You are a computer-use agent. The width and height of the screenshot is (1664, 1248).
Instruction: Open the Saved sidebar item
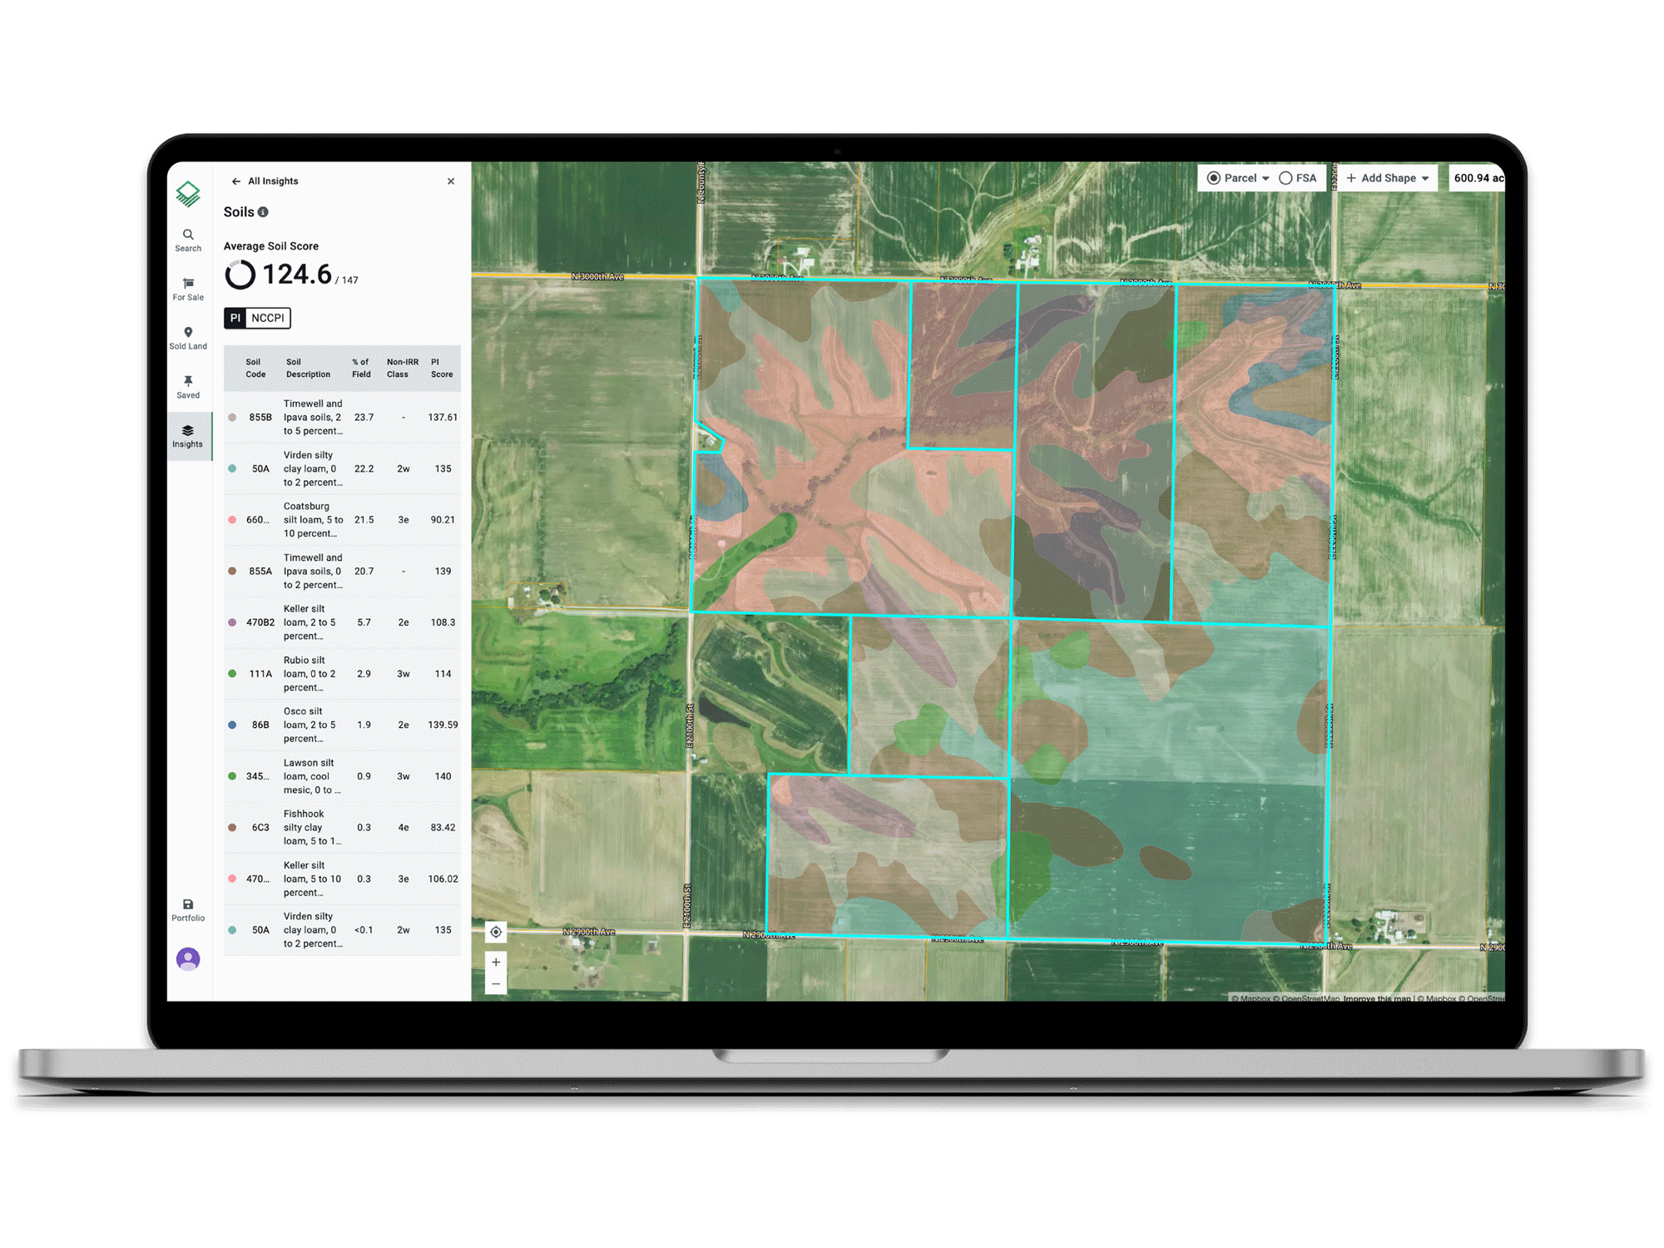click(188, 388)
